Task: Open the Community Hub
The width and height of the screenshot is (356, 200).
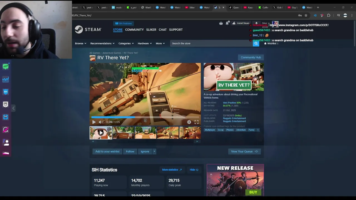Action: pyautogui.click(x=251, y=57)
